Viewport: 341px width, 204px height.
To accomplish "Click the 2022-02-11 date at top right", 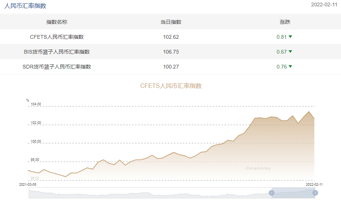I will pyautogui.click(x=324, y=5).
